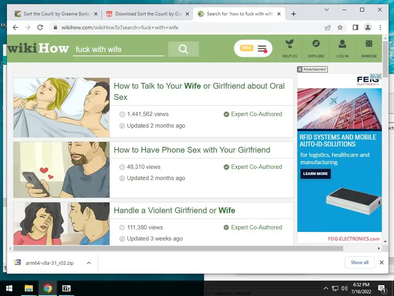Viewport: 394px width, 296px height.
Task: Go back in the browser
Action: click(15, 27)
